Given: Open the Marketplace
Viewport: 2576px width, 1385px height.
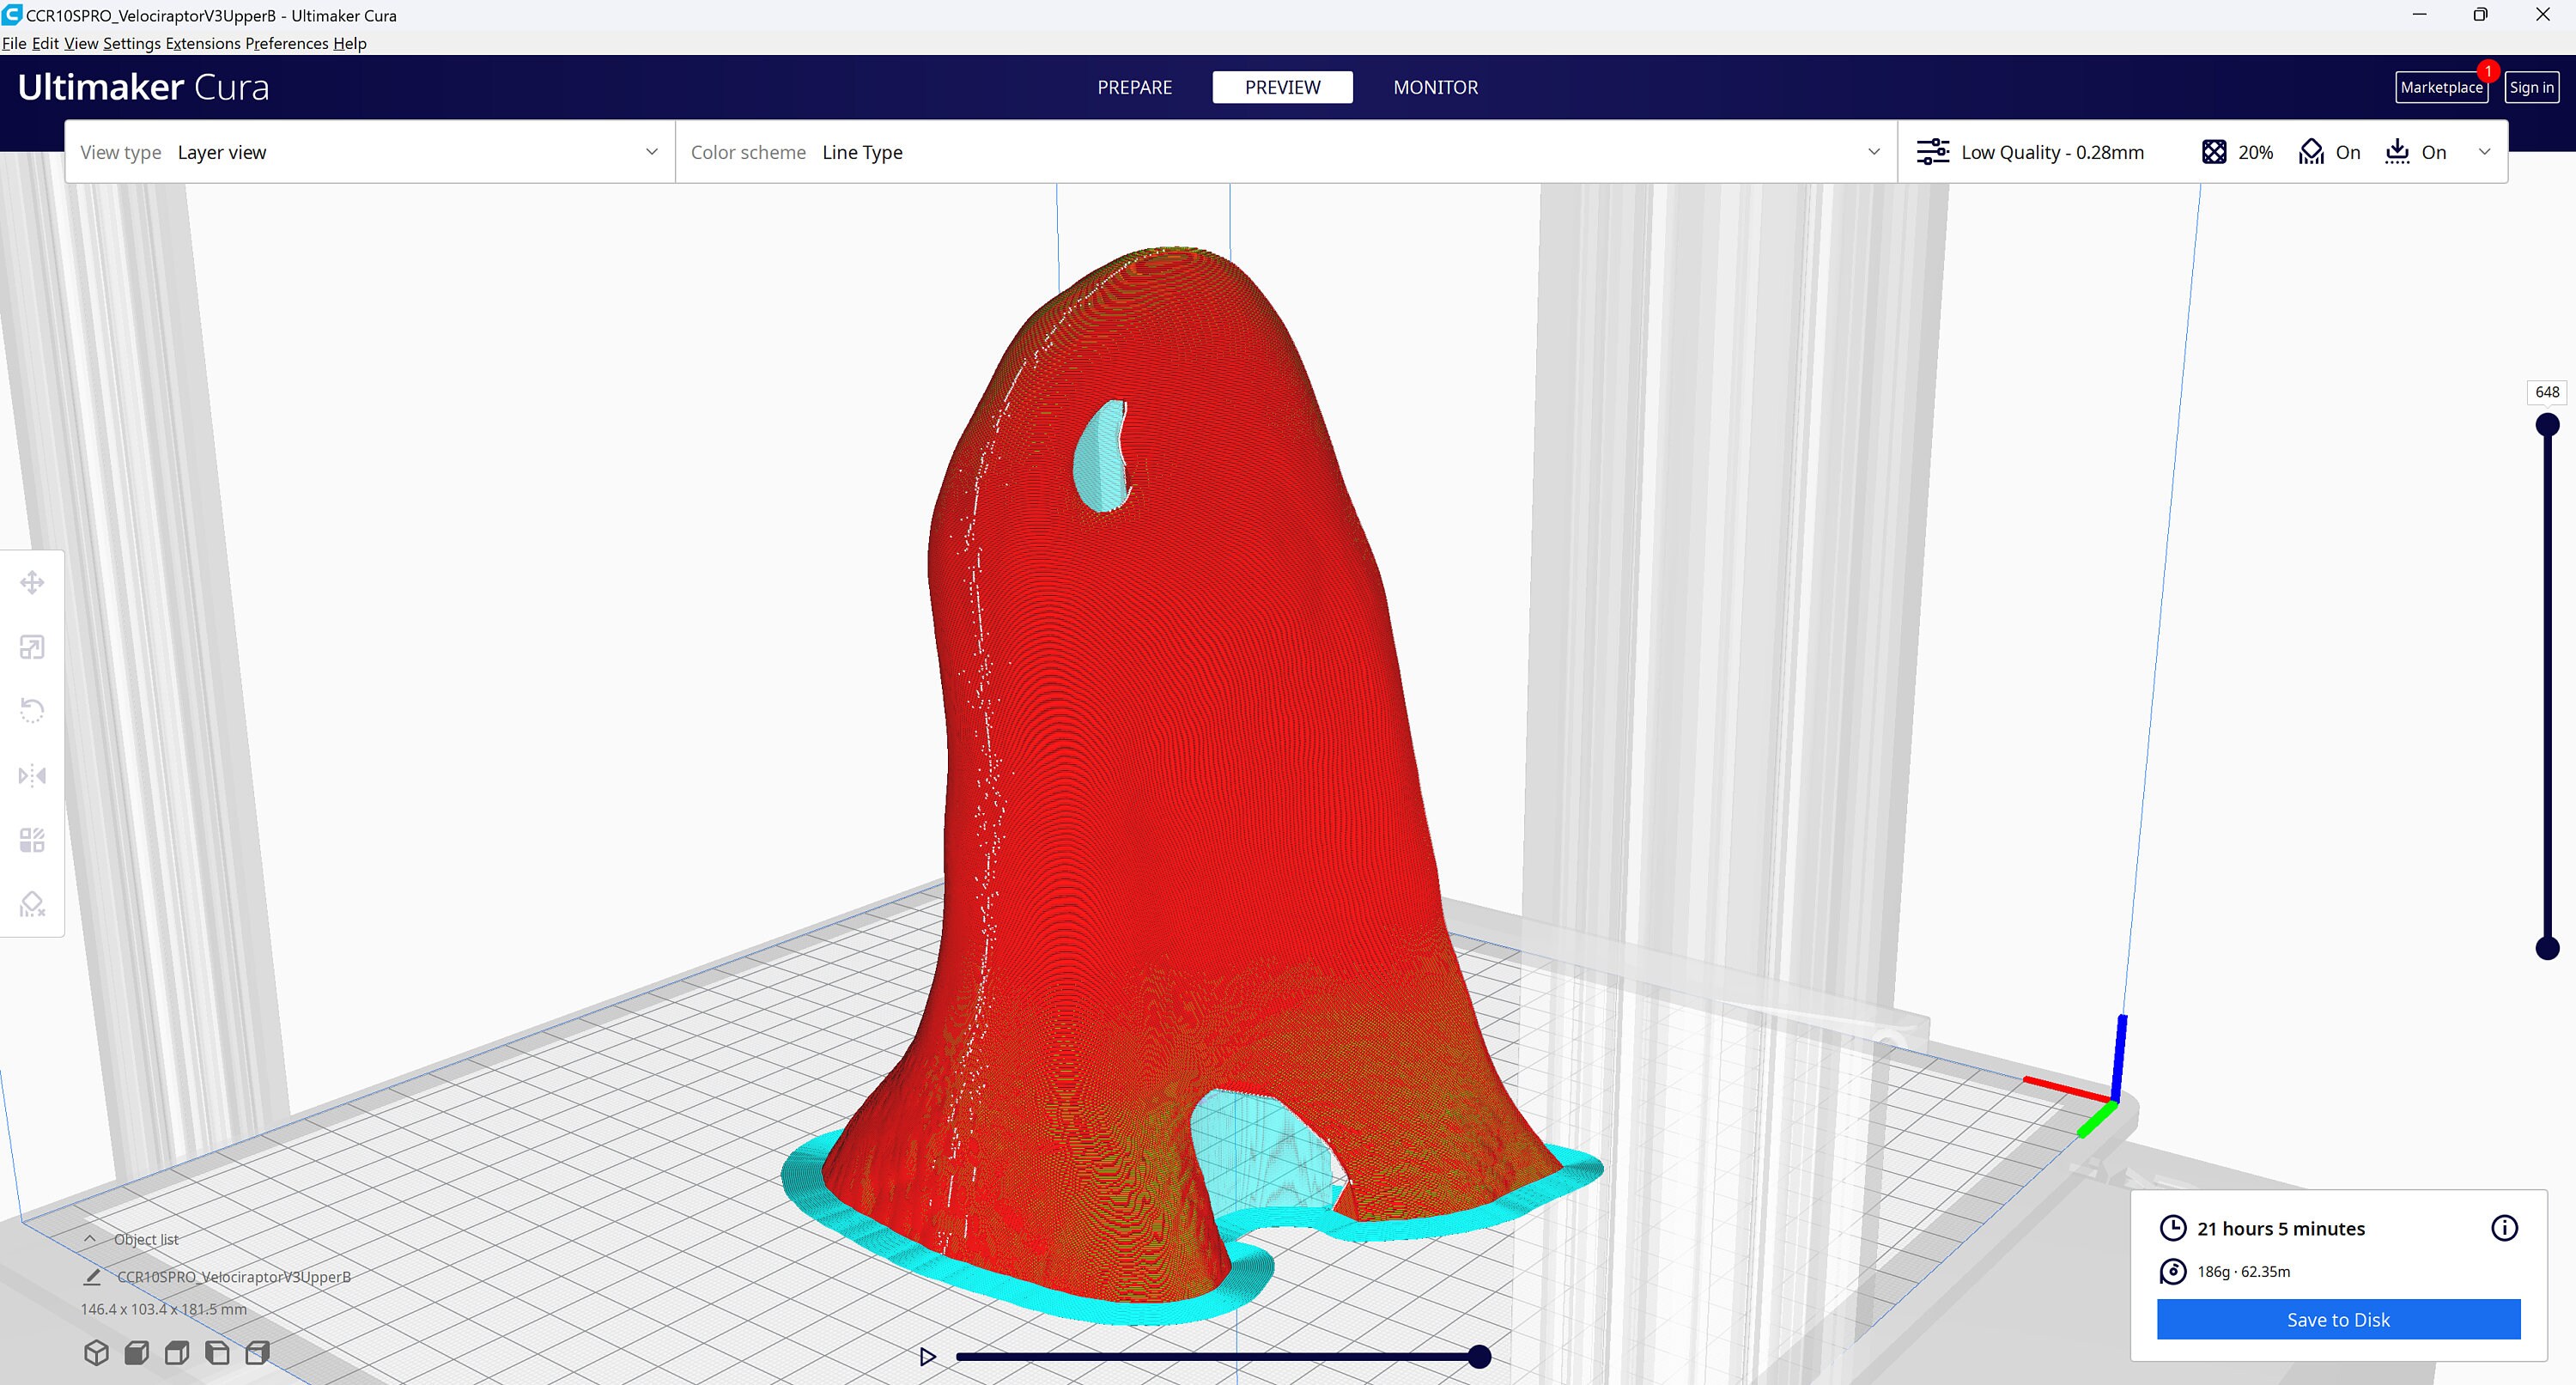Looking at the screenshot, I should pyautogui.click(x=2441, y=87).
